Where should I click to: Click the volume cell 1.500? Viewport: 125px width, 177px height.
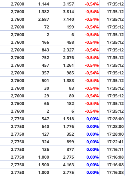[37, 164]
